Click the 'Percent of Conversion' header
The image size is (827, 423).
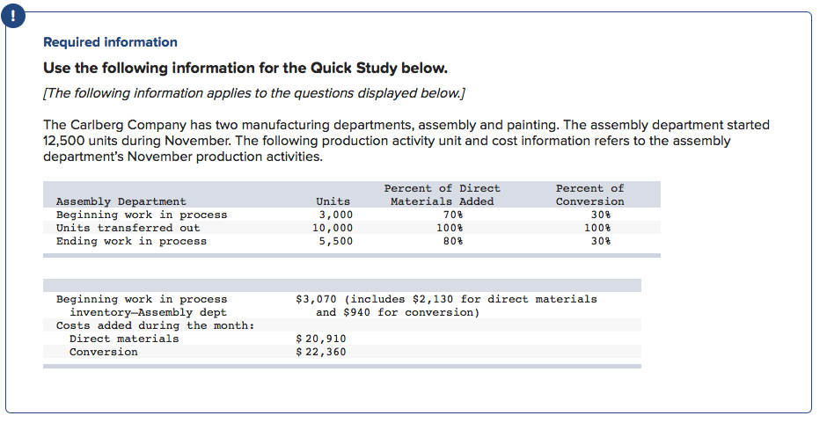[589, 194]
